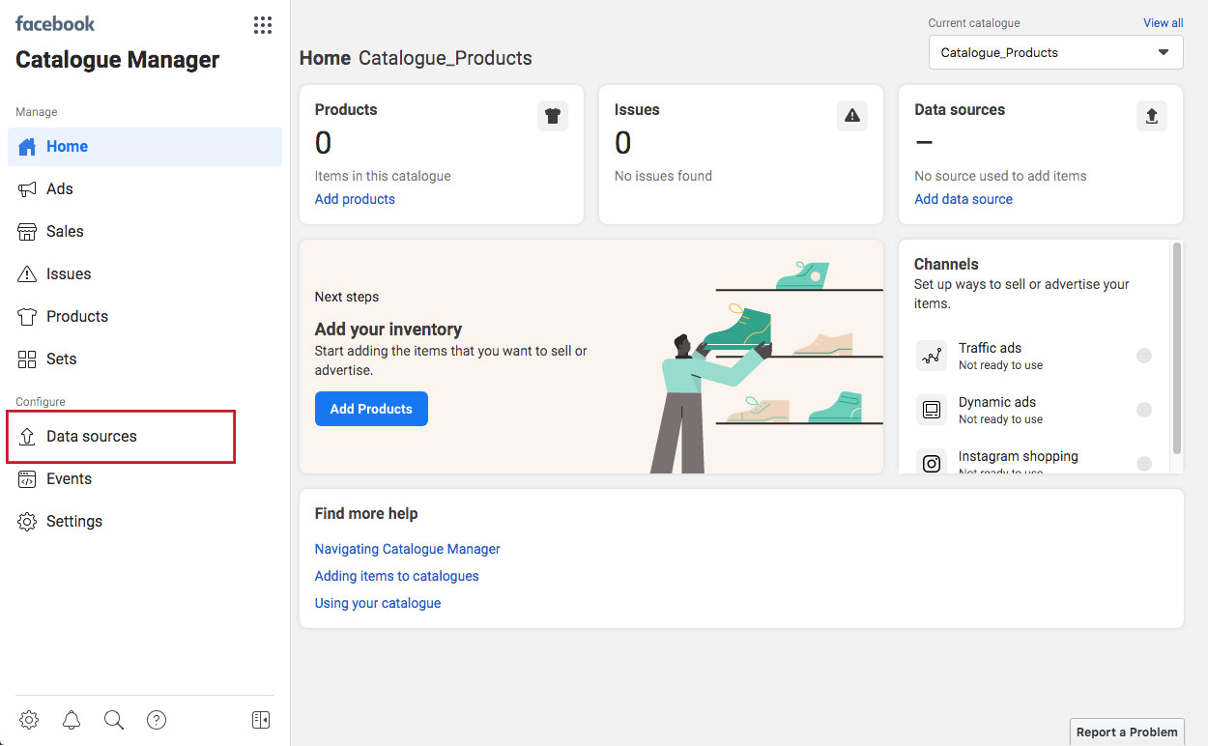Collapse the sidebar panel icon
Image resolution: width=1208 pixels, height=746 pixels.
[x=260, y=720]
